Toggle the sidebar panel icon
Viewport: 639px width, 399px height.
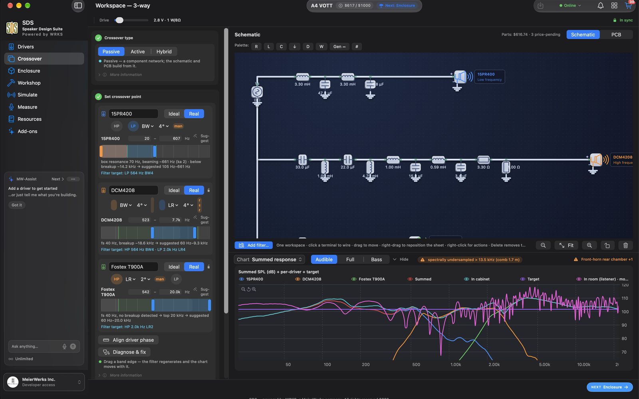point(78,6)
